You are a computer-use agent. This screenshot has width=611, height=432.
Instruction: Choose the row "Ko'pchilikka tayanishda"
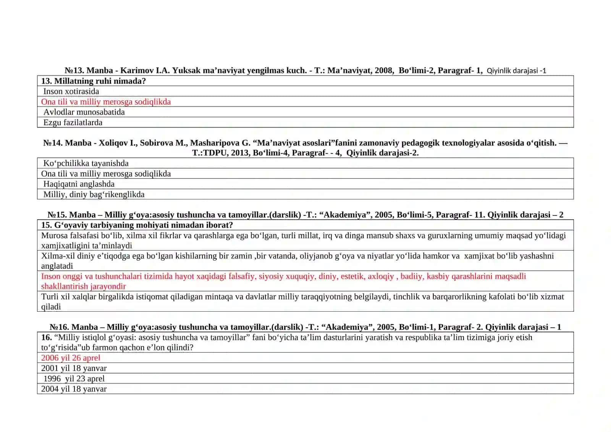[305, 163]
